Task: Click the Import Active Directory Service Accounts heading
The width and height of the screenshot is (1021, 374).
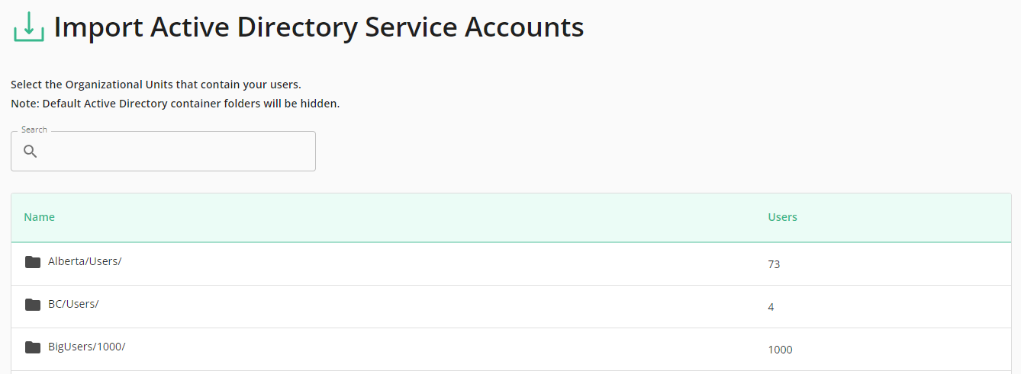Action: 319,27
